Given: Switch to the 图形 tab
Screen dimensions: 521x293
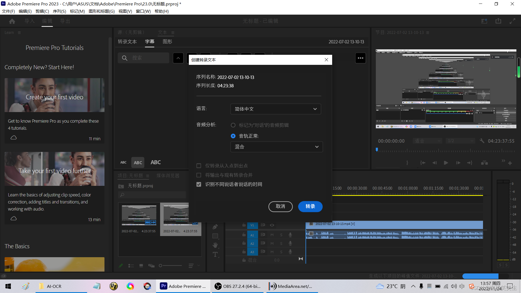Looking at the screenshot, I should (x=167, y=42).
